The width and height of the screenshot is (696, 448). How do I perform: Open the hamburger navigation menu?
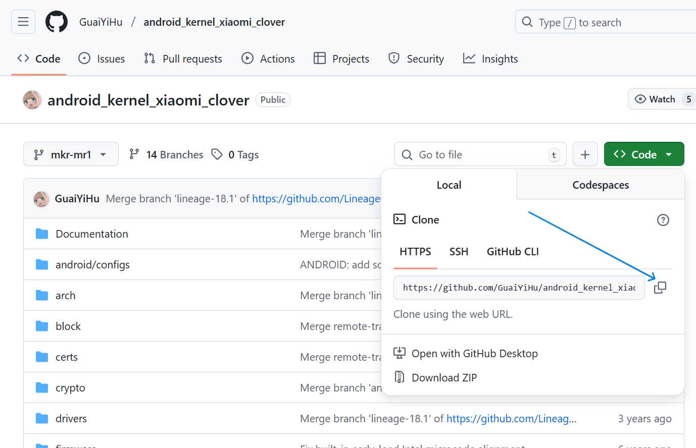click(x=23, y=22)
